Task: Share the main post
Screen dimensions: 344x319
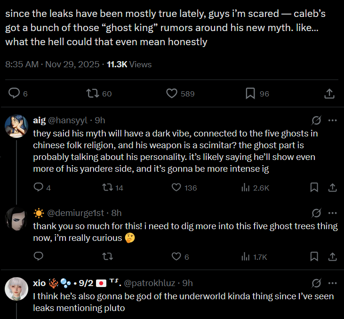Action: click(329, 94)
